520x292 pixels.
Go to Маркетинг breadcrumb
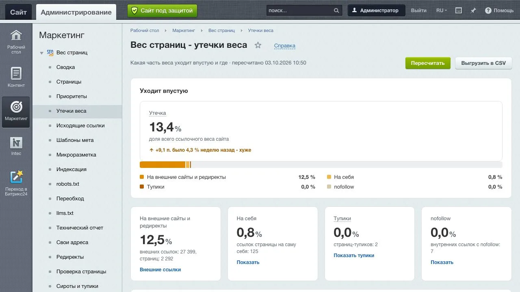coord(184,30)
